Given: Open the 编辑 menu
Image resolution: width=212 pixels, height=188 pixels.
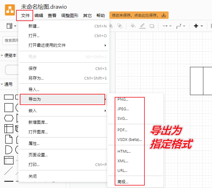Looking at the screenshot, I should tap(39, 15).
